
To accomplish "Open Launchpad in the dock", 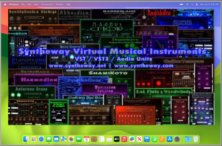I will [x=34, y=139].
